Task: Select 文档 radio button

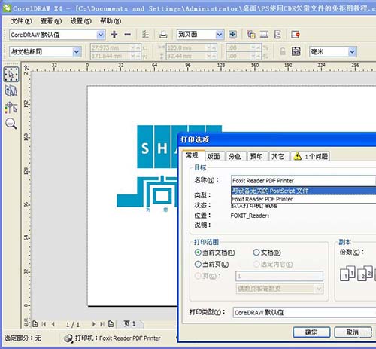Action: click(x=256, y=253)
